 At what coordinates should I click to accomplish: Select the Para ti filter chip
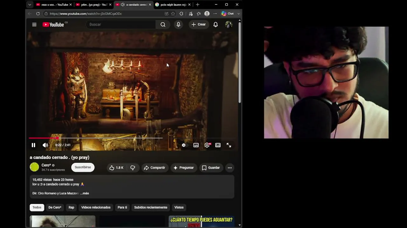(122, 207)
